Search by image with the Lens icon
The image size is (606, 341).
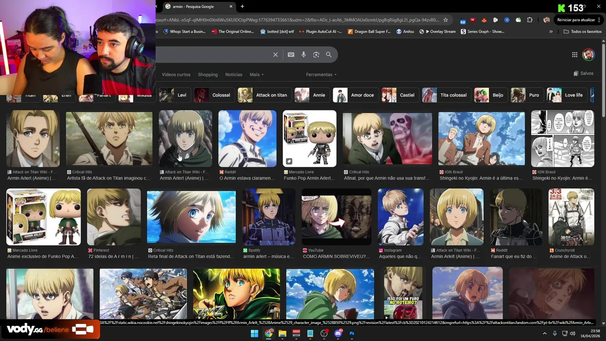(316, 55)
